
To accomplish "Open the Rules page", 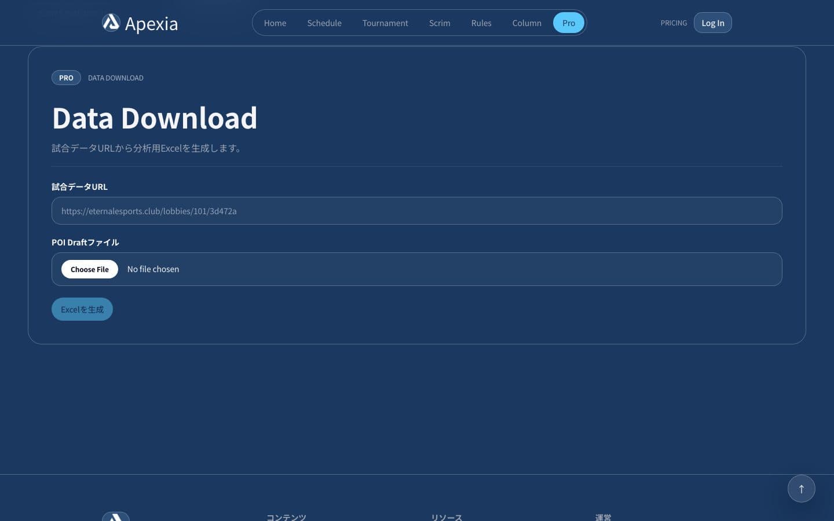I will (481, 23).
